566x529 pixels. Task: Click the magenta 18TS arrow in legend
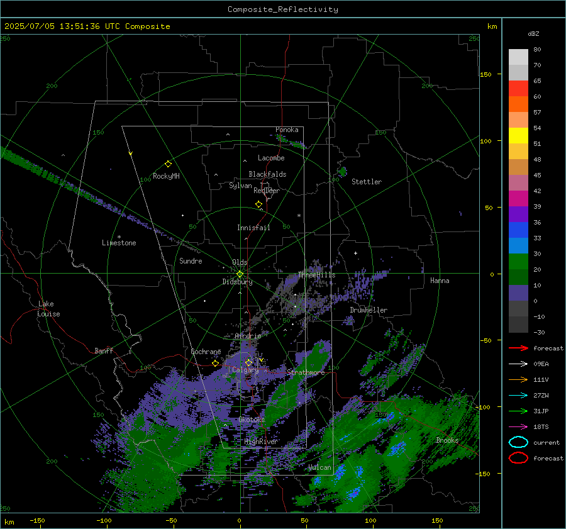point(518,427)
